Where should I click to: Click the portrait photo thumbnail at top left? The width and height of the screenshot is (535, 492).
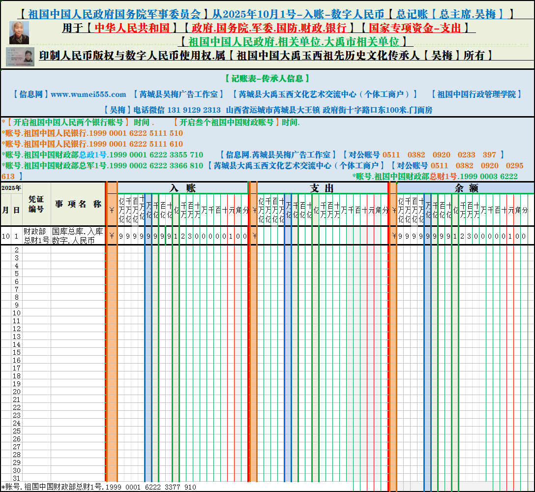click(19, 32)
